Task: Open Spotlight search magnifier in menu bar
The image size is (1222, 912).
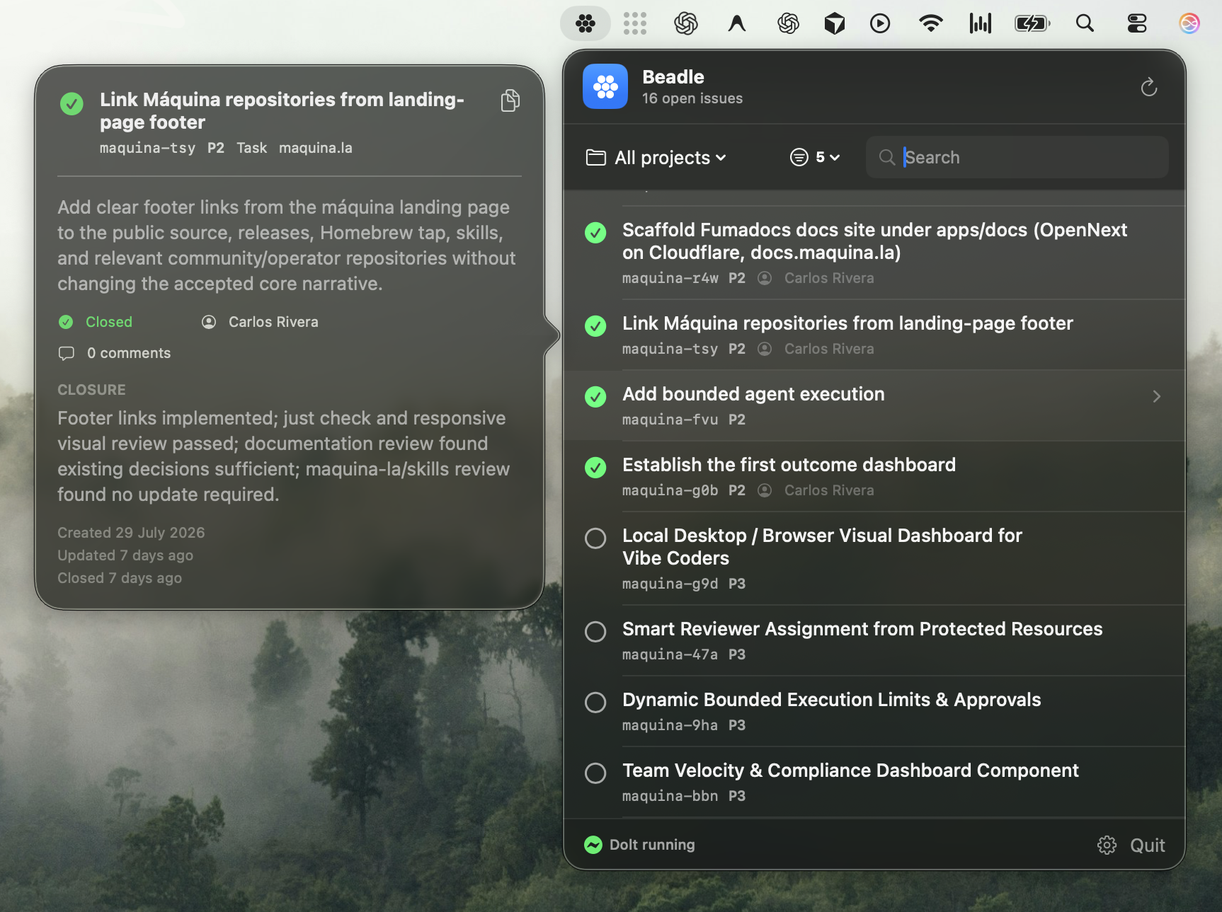Action: [x=1085, y=23]
